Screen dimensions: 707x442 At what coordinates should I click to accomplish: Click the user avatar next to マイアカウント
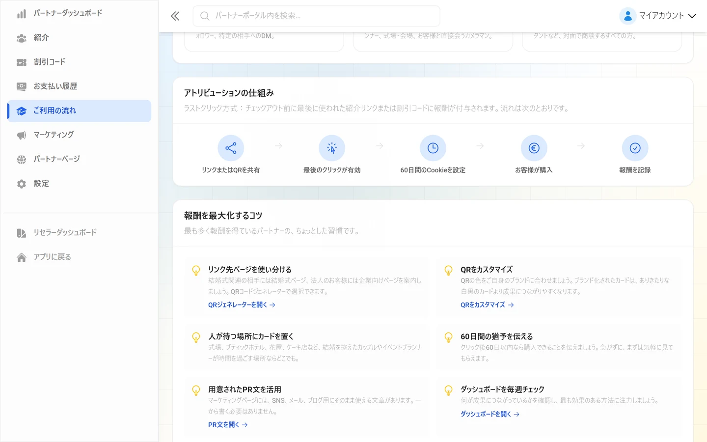[628, 16]
